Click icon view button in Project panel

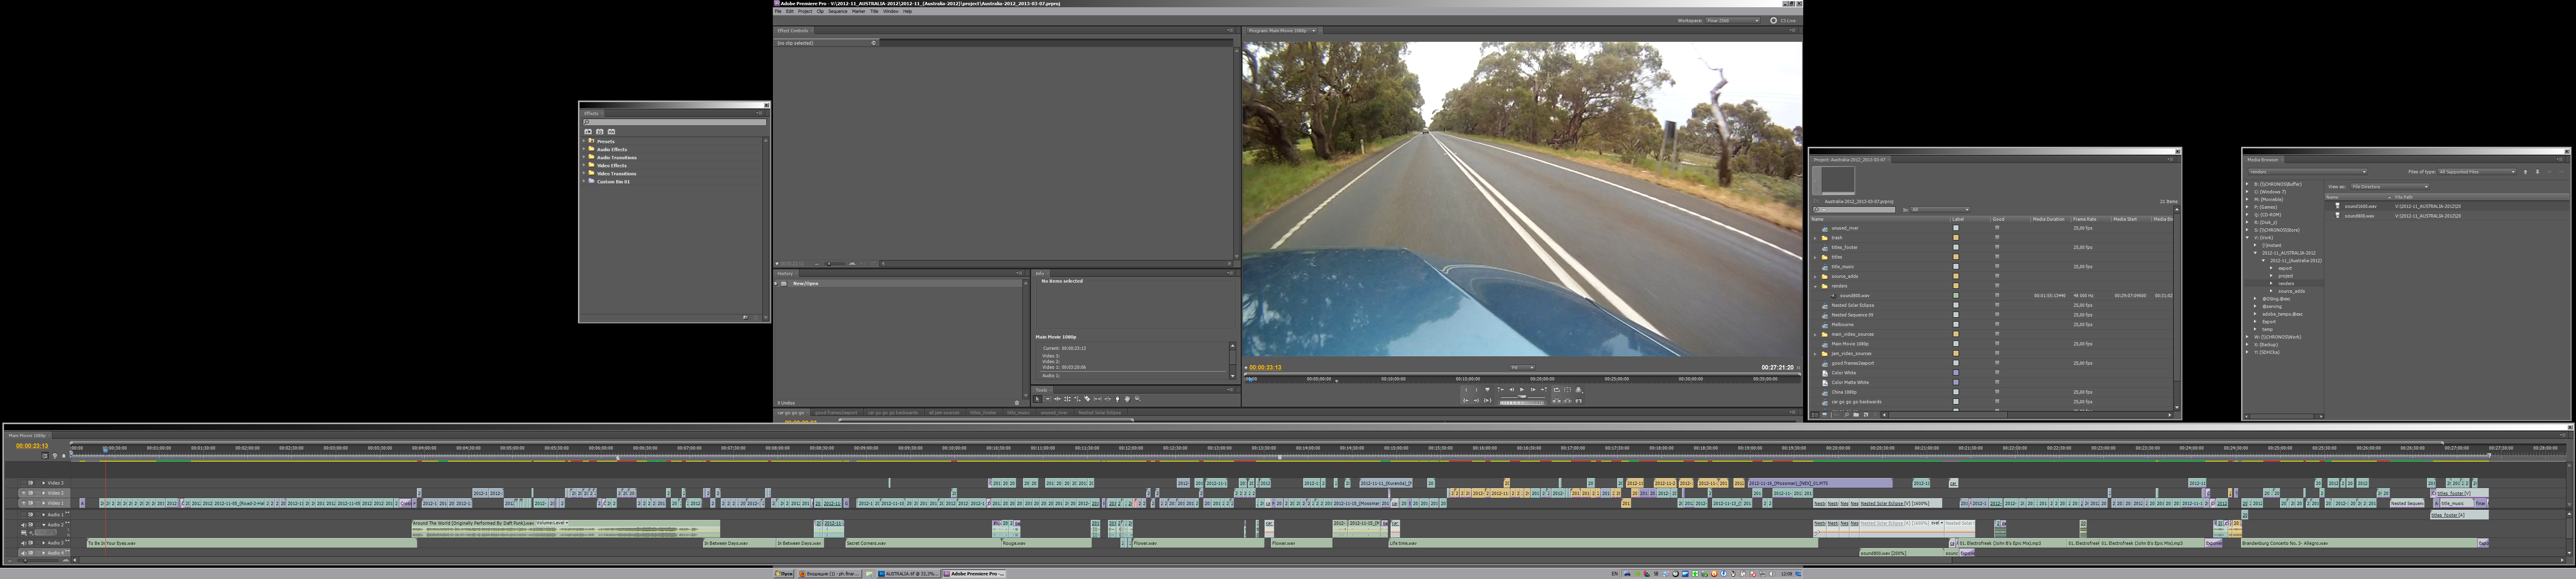1825,414
